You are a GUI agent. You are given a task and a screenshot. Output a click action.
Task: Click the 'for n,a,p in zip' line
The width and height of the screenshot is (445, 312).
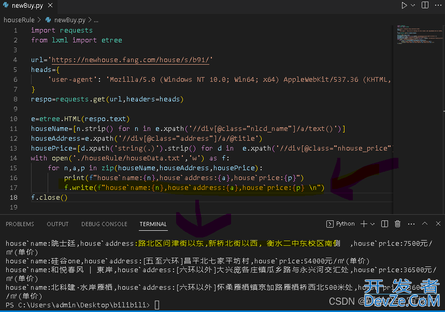(x=155, y=168)
